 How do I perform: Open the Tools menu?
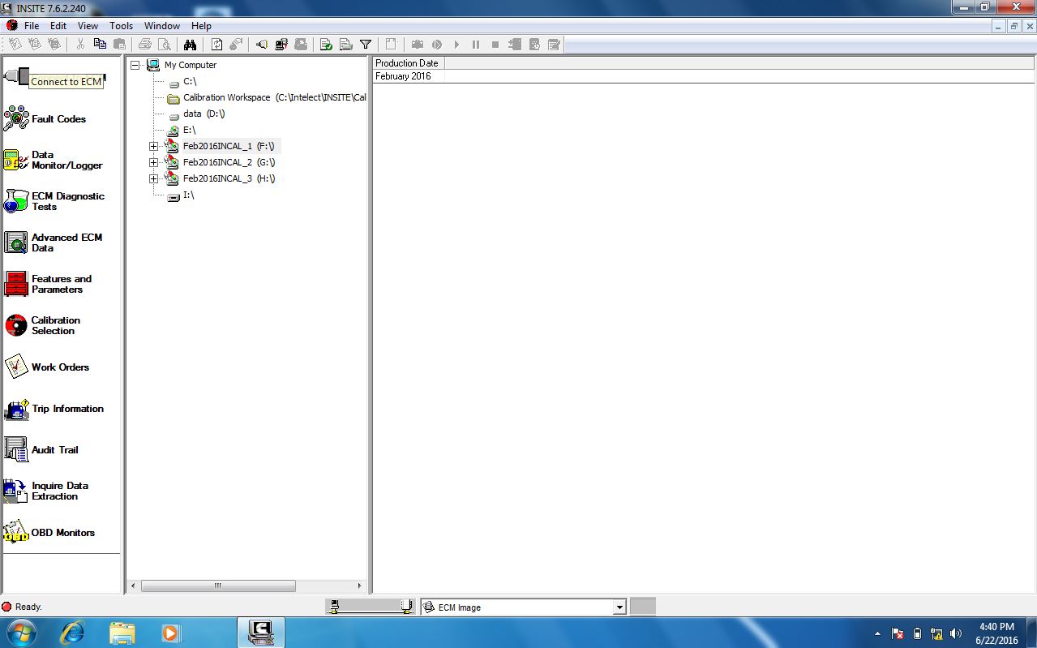tap(121, 26)
